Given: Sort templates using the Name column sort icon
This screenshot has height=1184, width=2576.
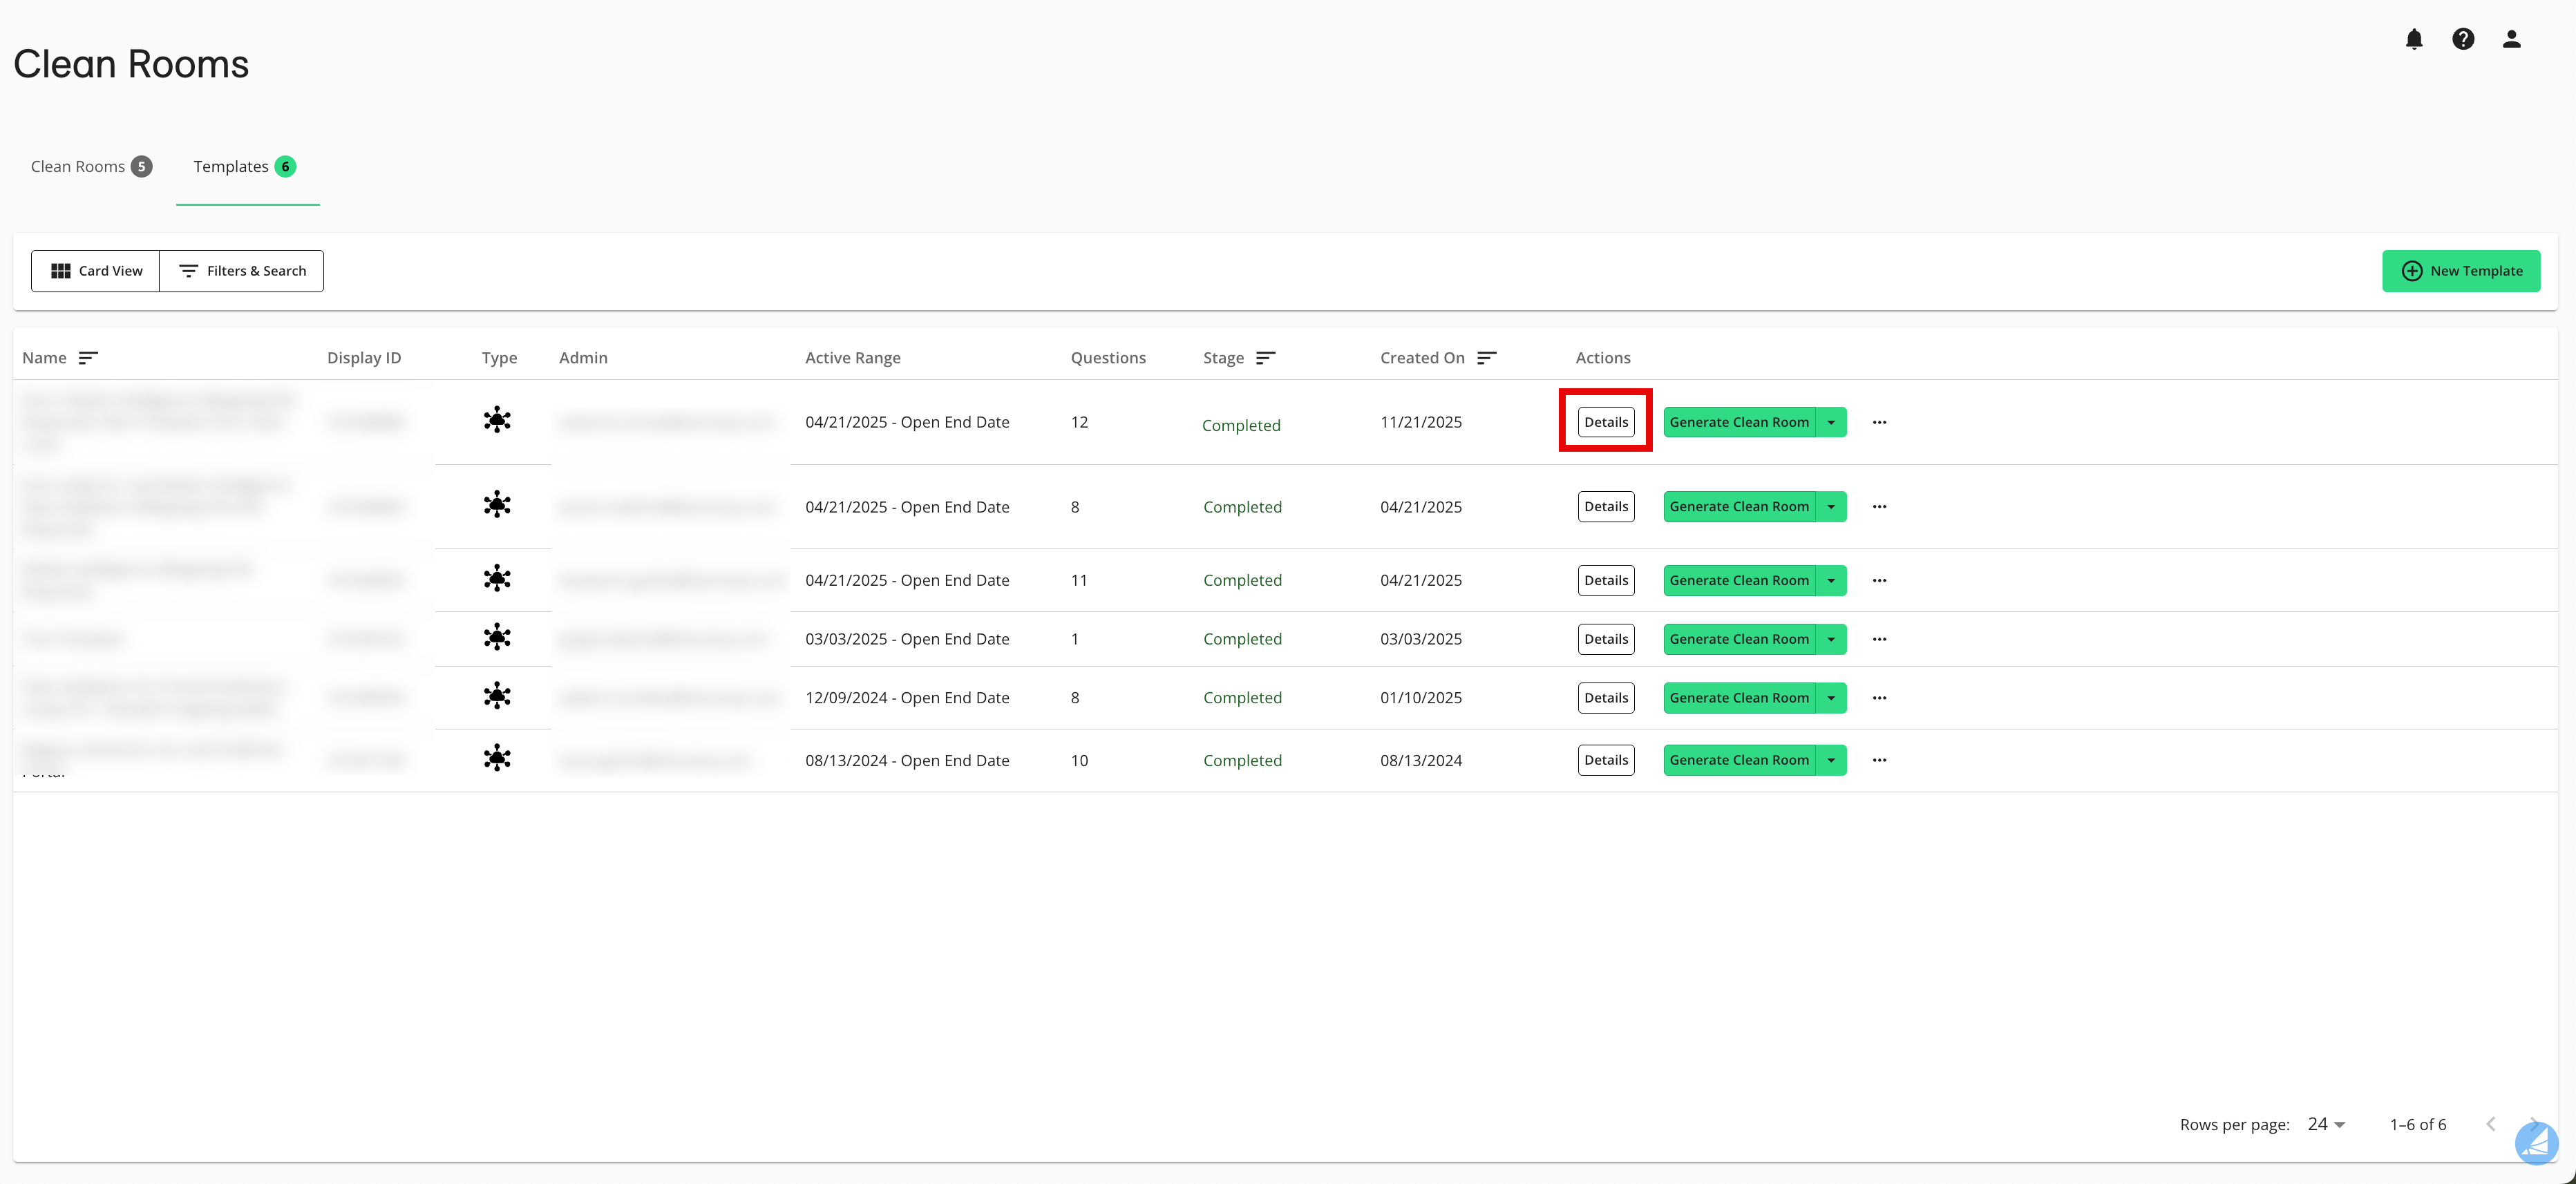Looking at the screenshot, I should point(88,357).
